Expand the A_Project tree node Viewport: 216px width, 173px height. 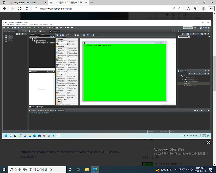[4, 36]
